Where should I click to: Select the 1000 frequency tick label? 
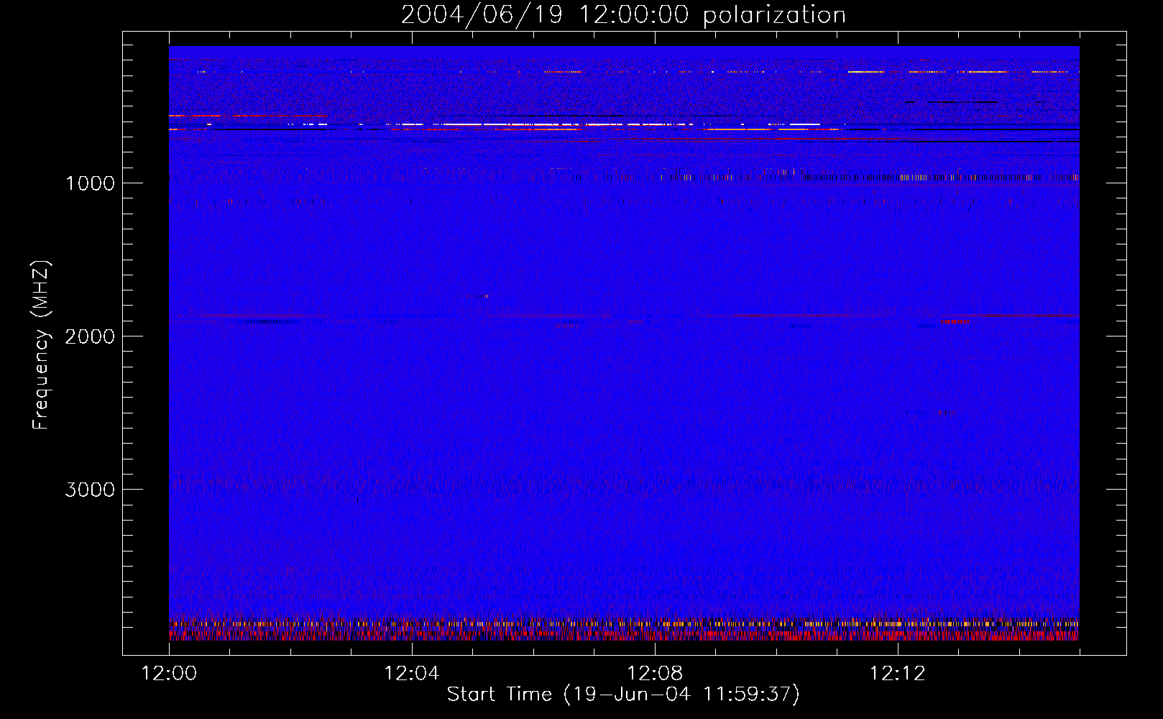coord(90,183)
